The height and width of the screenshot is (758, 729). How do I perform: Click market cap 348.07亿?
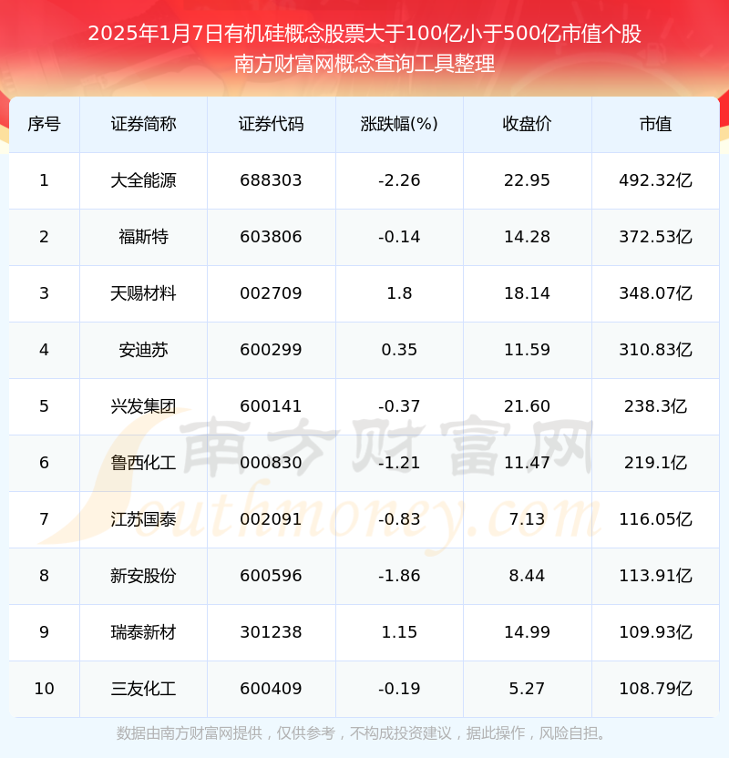coord(655,293)
